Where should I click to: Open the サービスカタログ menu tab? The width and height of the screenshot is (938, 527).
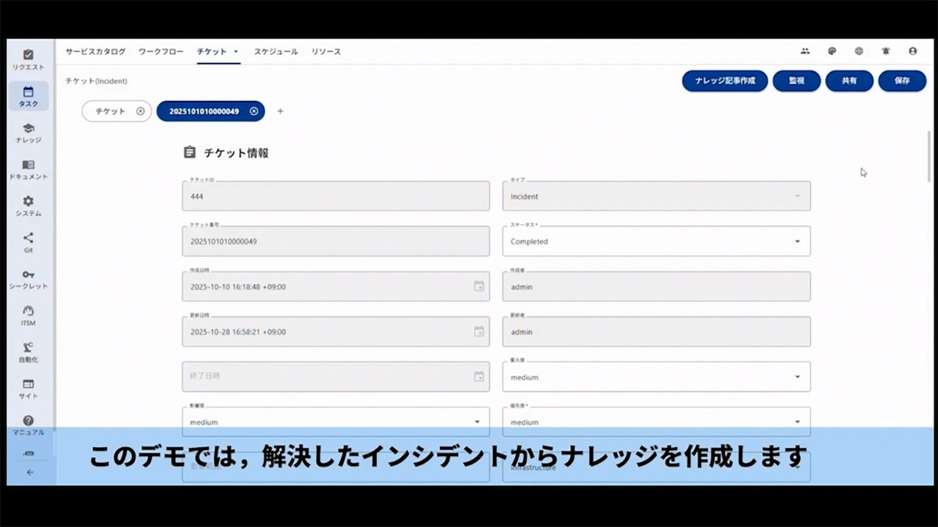95,52
